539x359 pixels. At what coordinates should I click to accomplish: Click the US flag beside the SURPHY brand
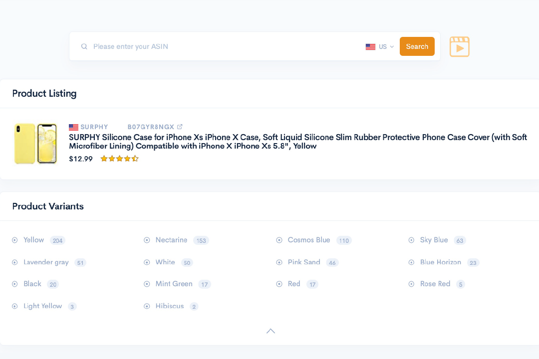tap(73, 127)
